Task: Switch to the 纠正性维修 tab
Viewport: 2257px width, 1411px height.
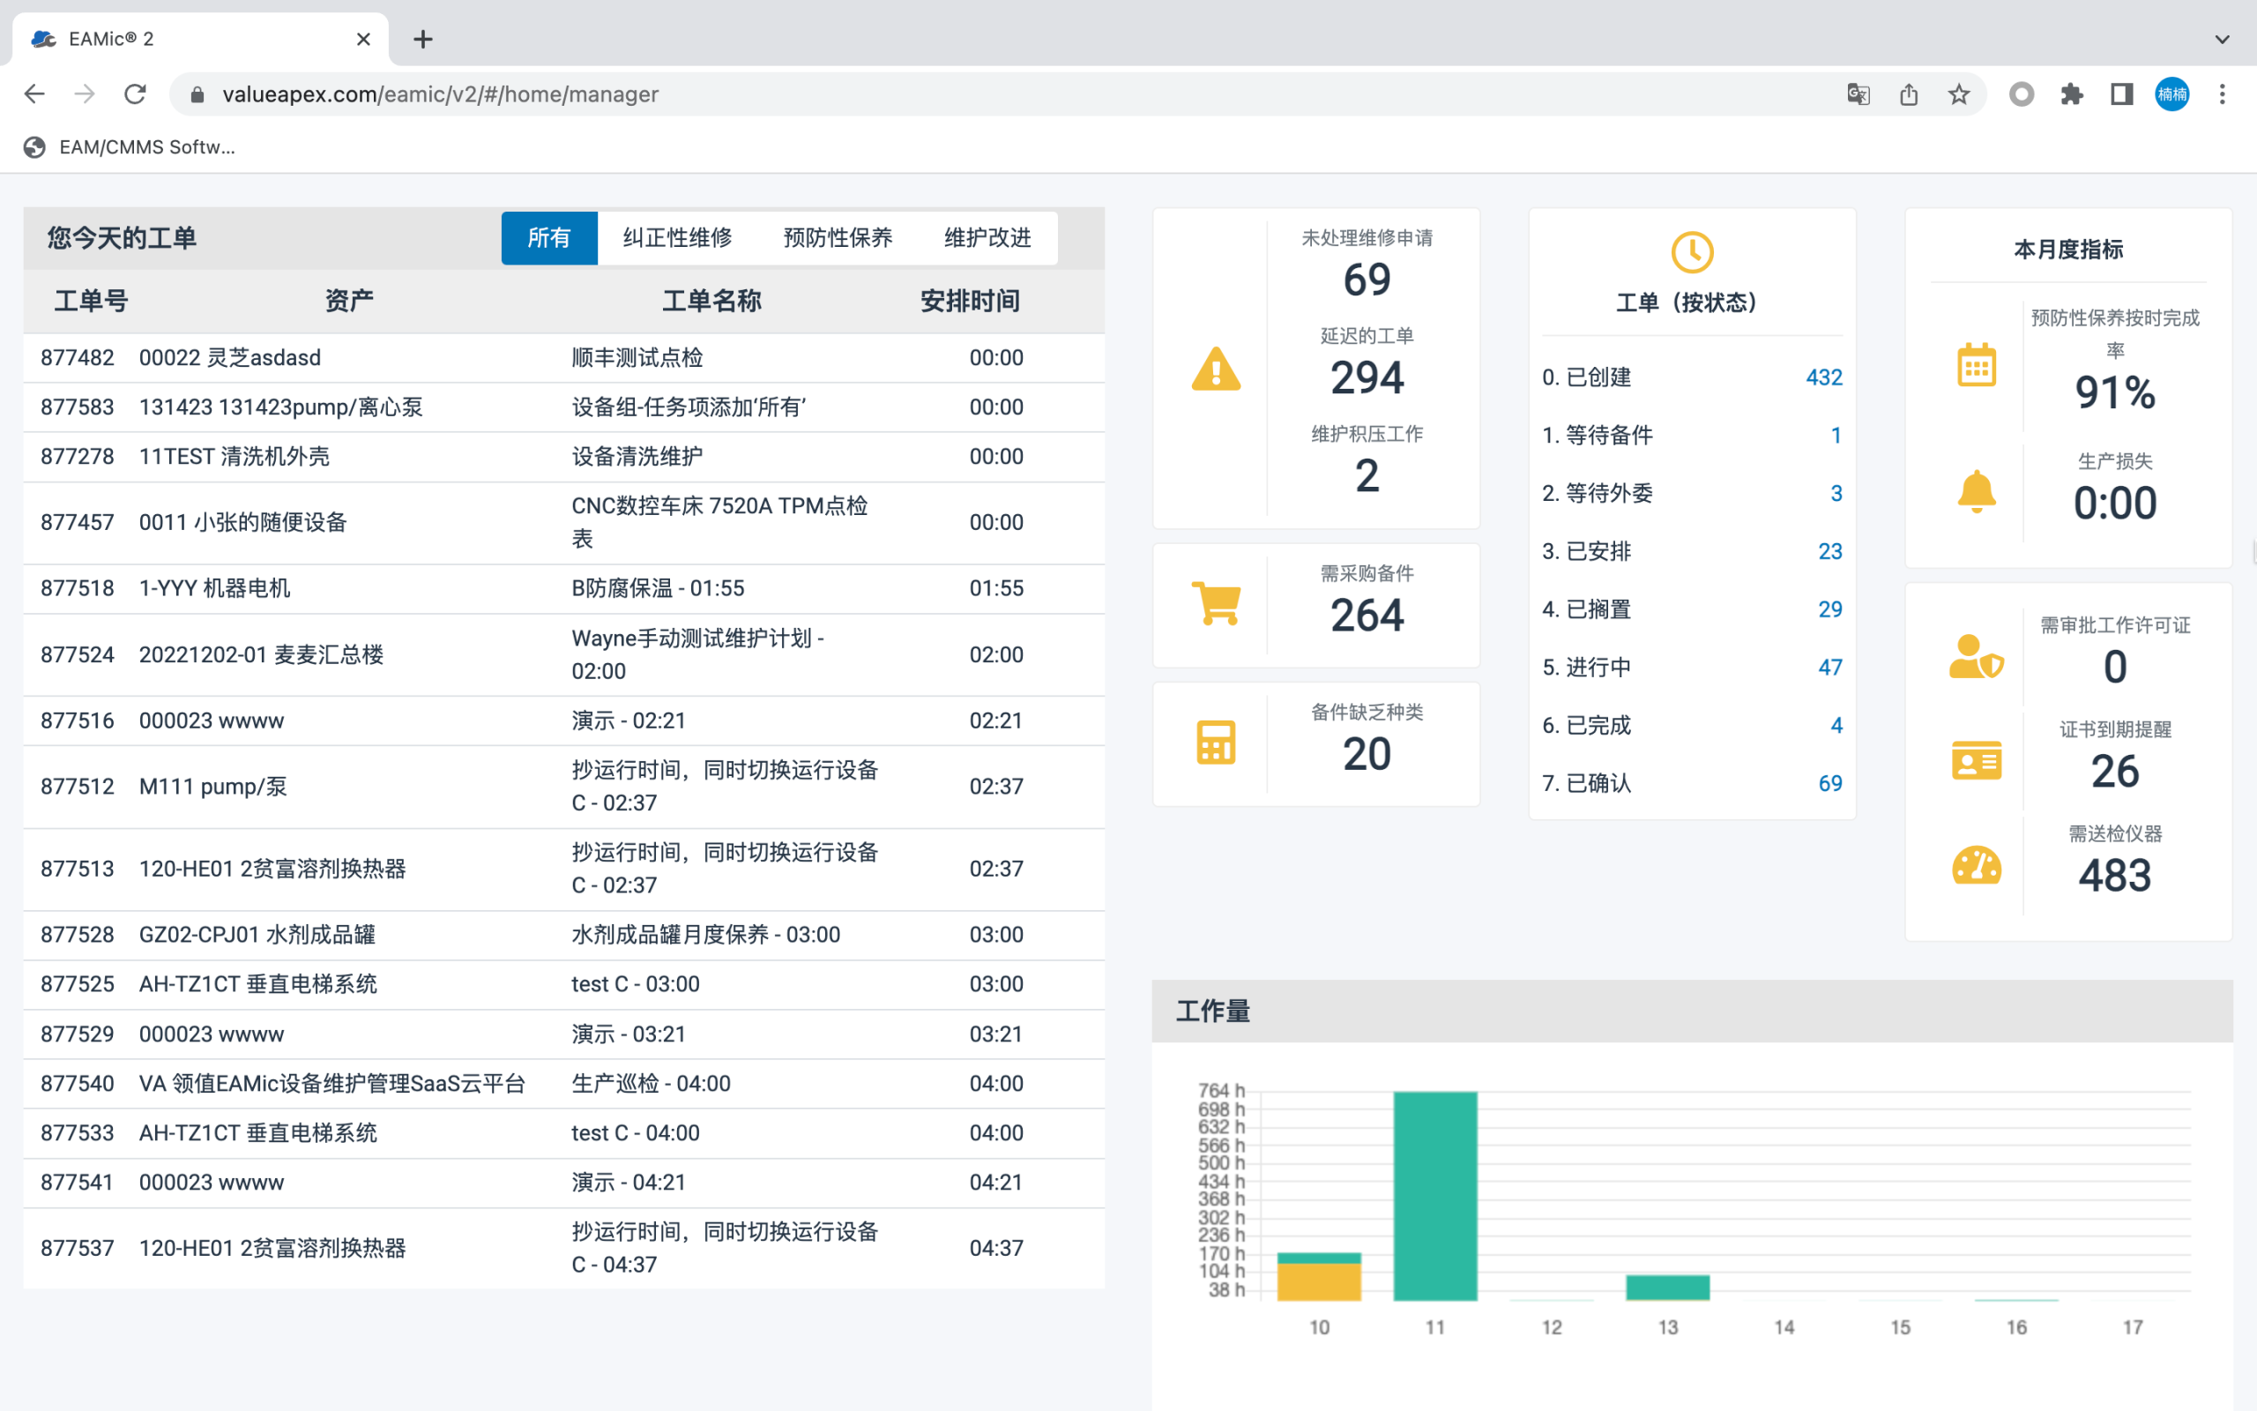Action: tap(677, 238)
